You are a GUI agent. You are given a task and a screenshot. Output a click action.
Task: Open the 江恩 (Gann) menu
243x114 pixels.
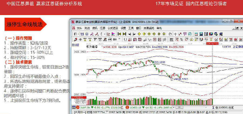click(x=103, y=28)
